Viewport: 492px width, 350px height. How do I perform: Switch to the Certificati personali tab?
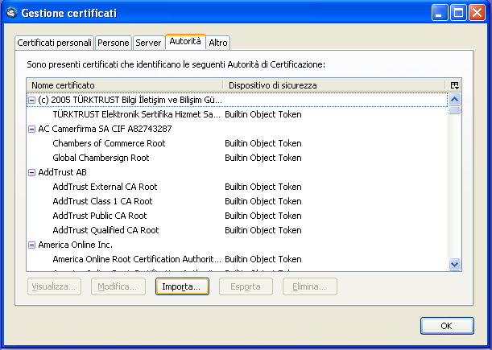pos(54,42)
